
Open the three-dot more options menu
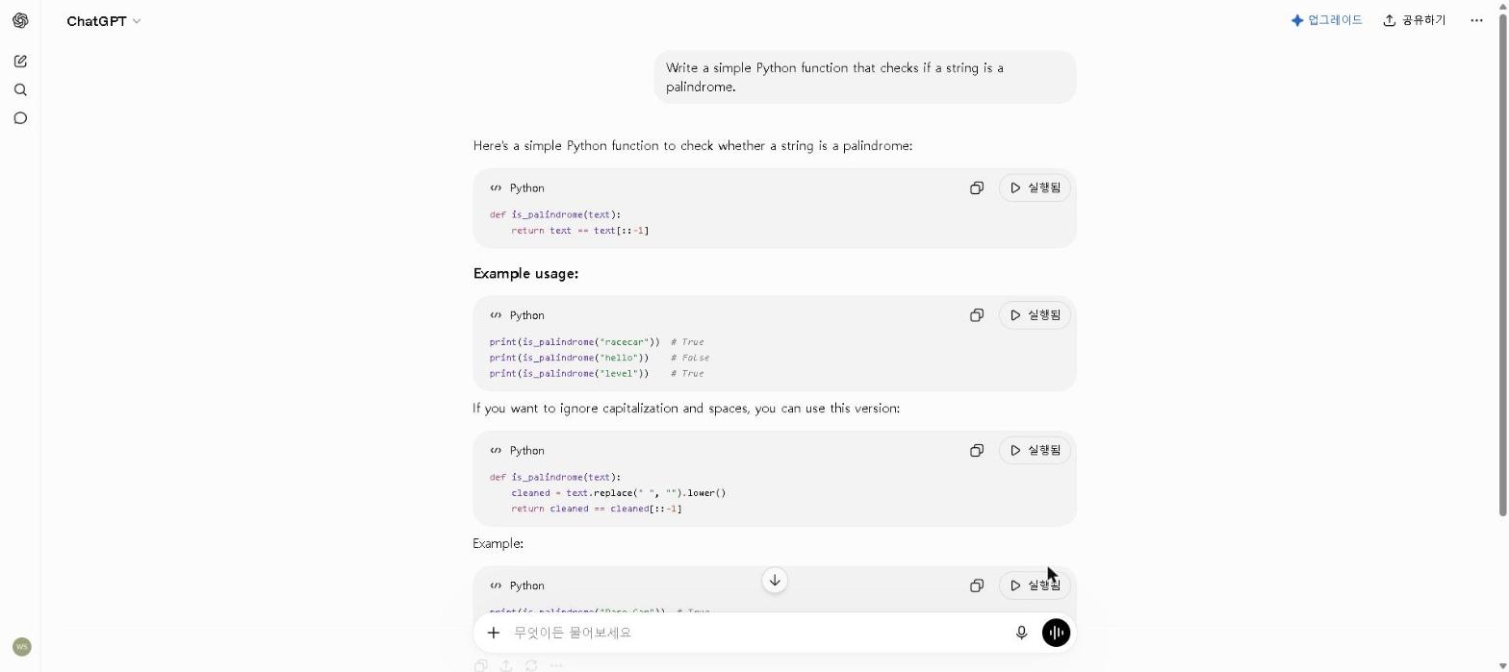(x=1476, y=20)
